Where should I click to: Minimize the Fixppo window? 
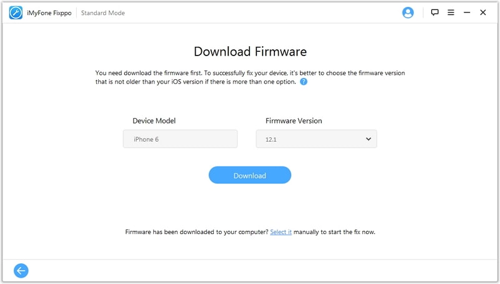point(467,12)
